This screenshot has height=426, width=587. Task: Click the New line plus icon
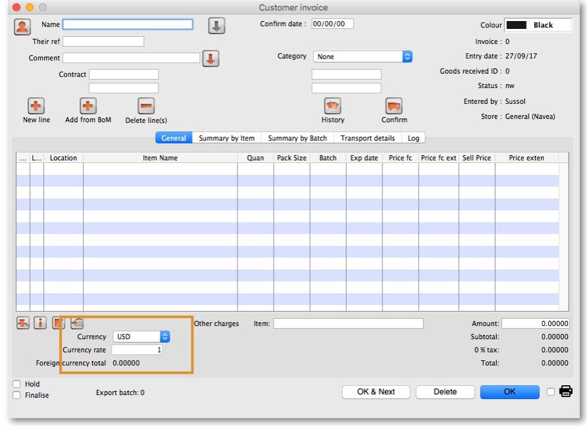36,106
